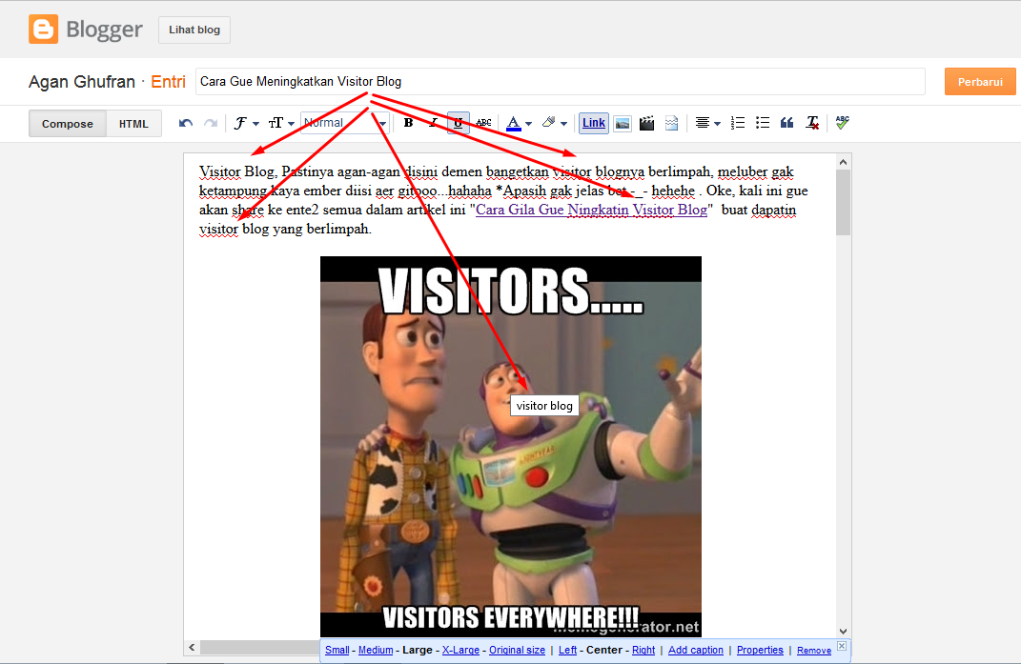Image resolution: width=1021 pixels, height=664 pixels.
Task: Click the vertical scrollbar thumb
Action: click(x=844, y=203)
